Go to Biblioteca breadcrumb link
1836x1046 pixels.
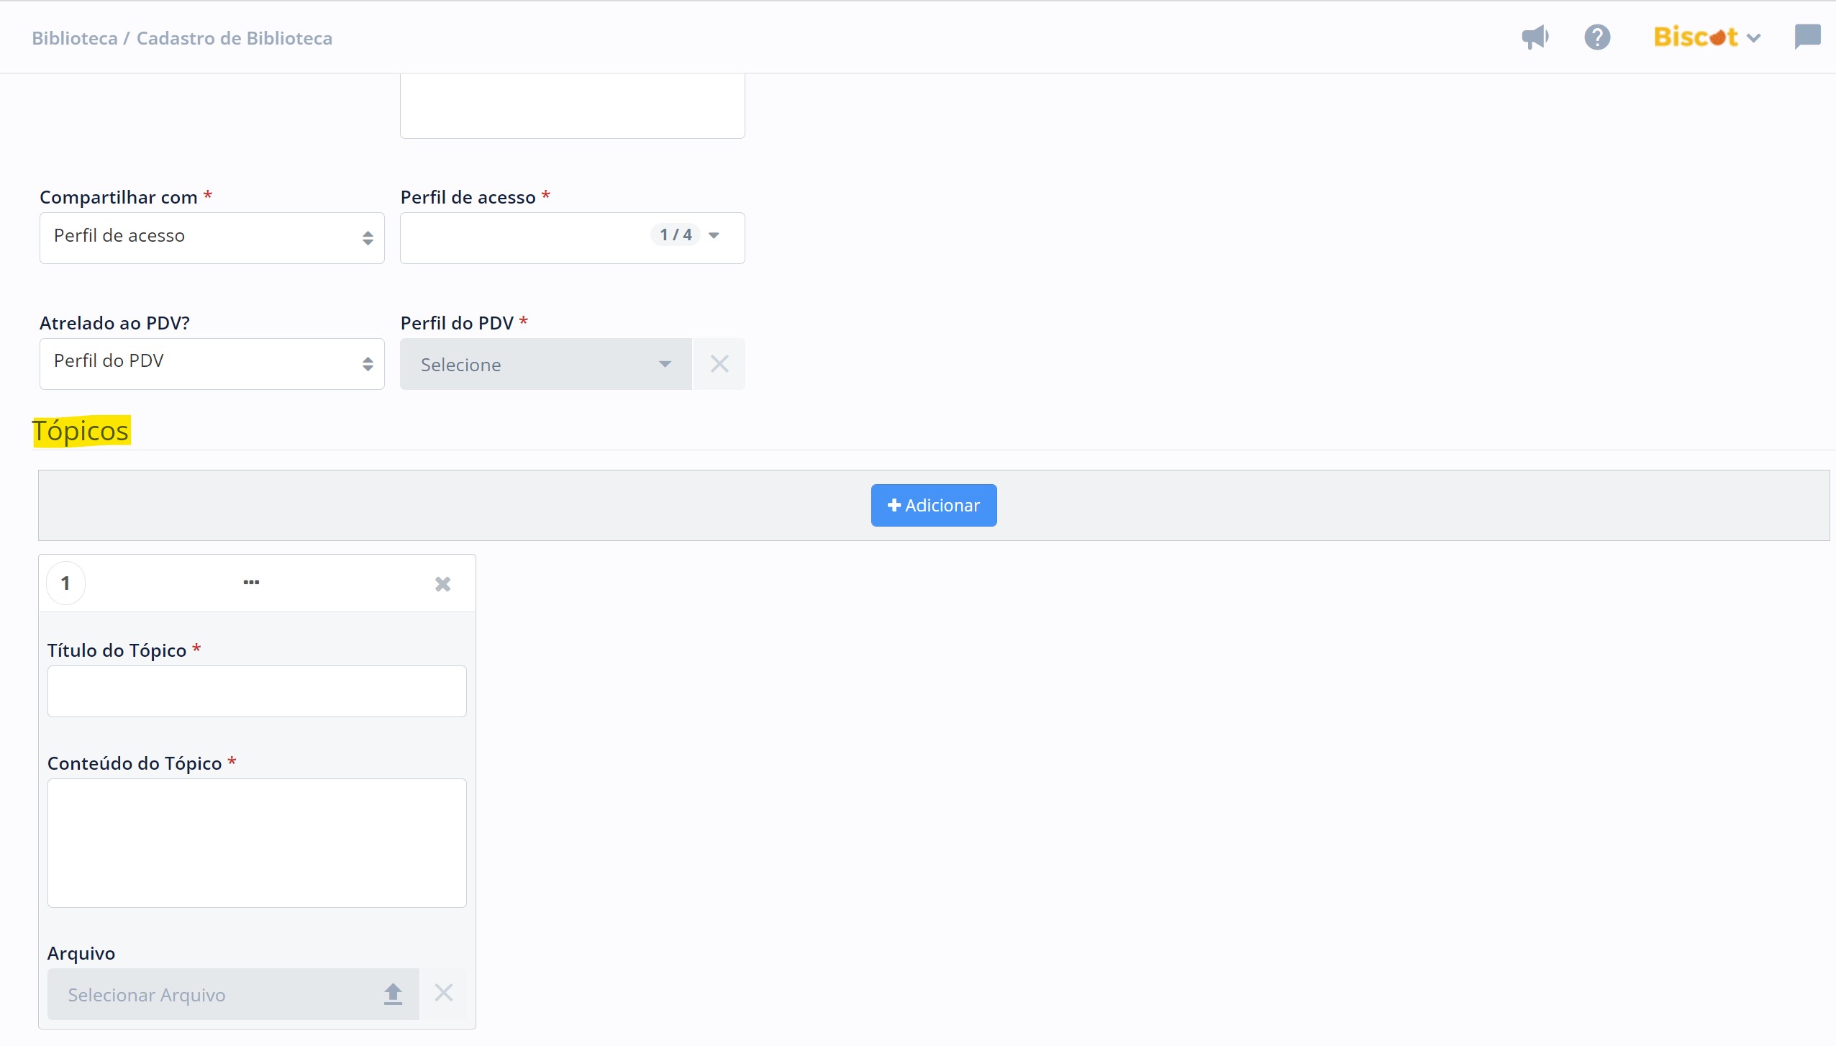(74, 38)
